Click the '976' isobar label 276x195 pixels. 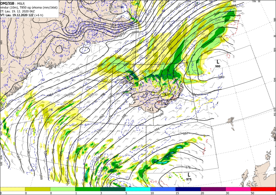188,167
